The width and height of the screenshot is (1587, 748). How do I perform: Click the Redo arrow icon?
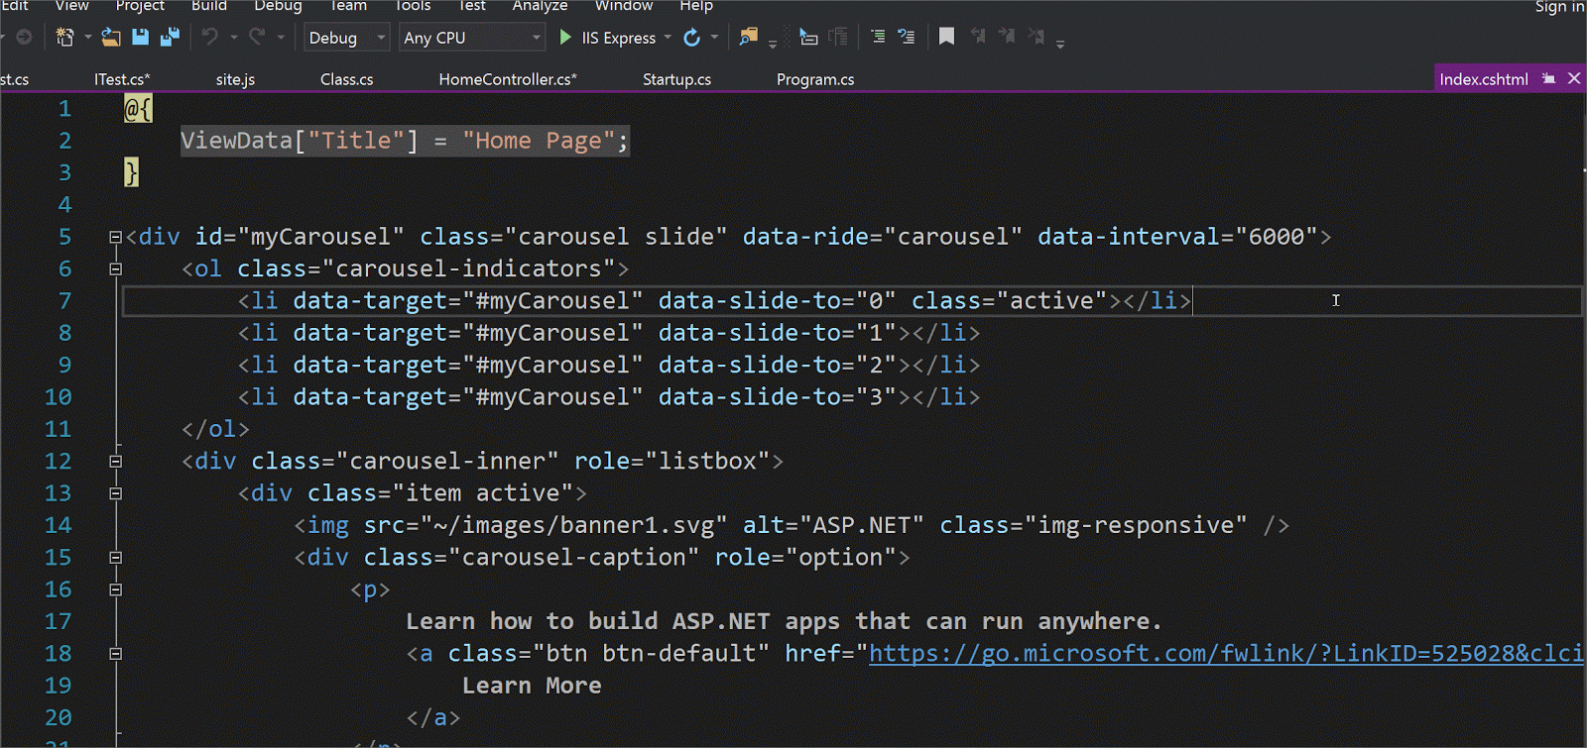[x=257, y=37]
